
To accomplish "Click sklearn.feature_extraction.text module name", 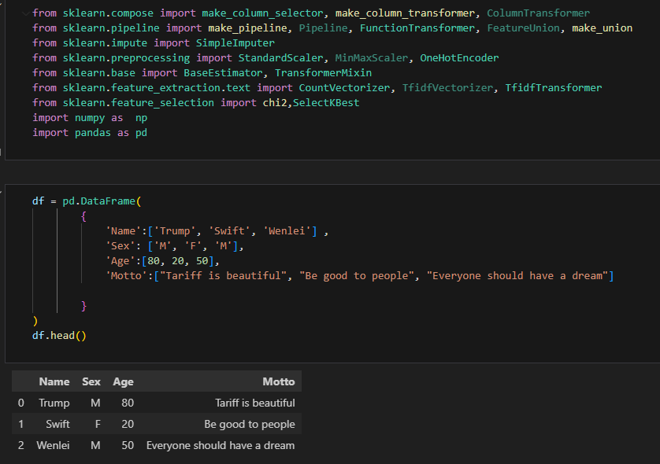I will pyautogui.click(x=156, y=88).
